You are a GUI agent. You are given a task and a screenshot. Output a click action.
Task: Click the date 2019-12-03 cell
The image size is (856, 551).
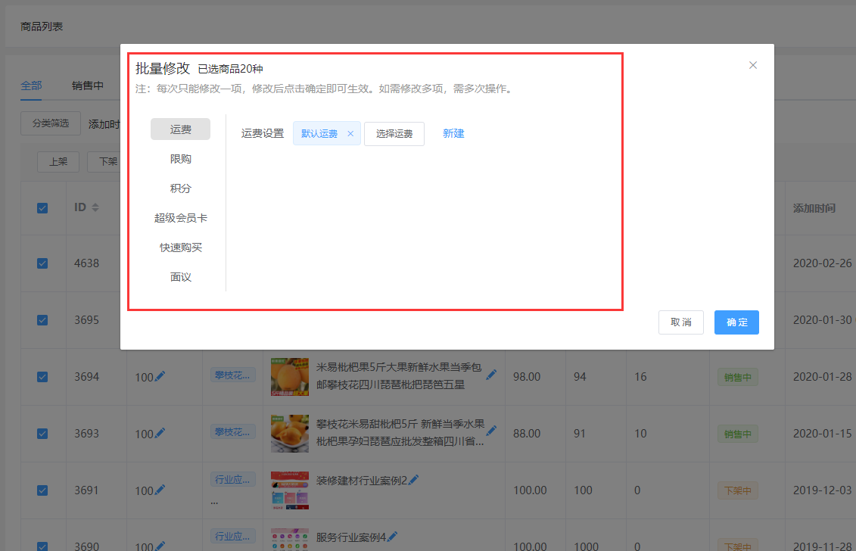[822, 490]
